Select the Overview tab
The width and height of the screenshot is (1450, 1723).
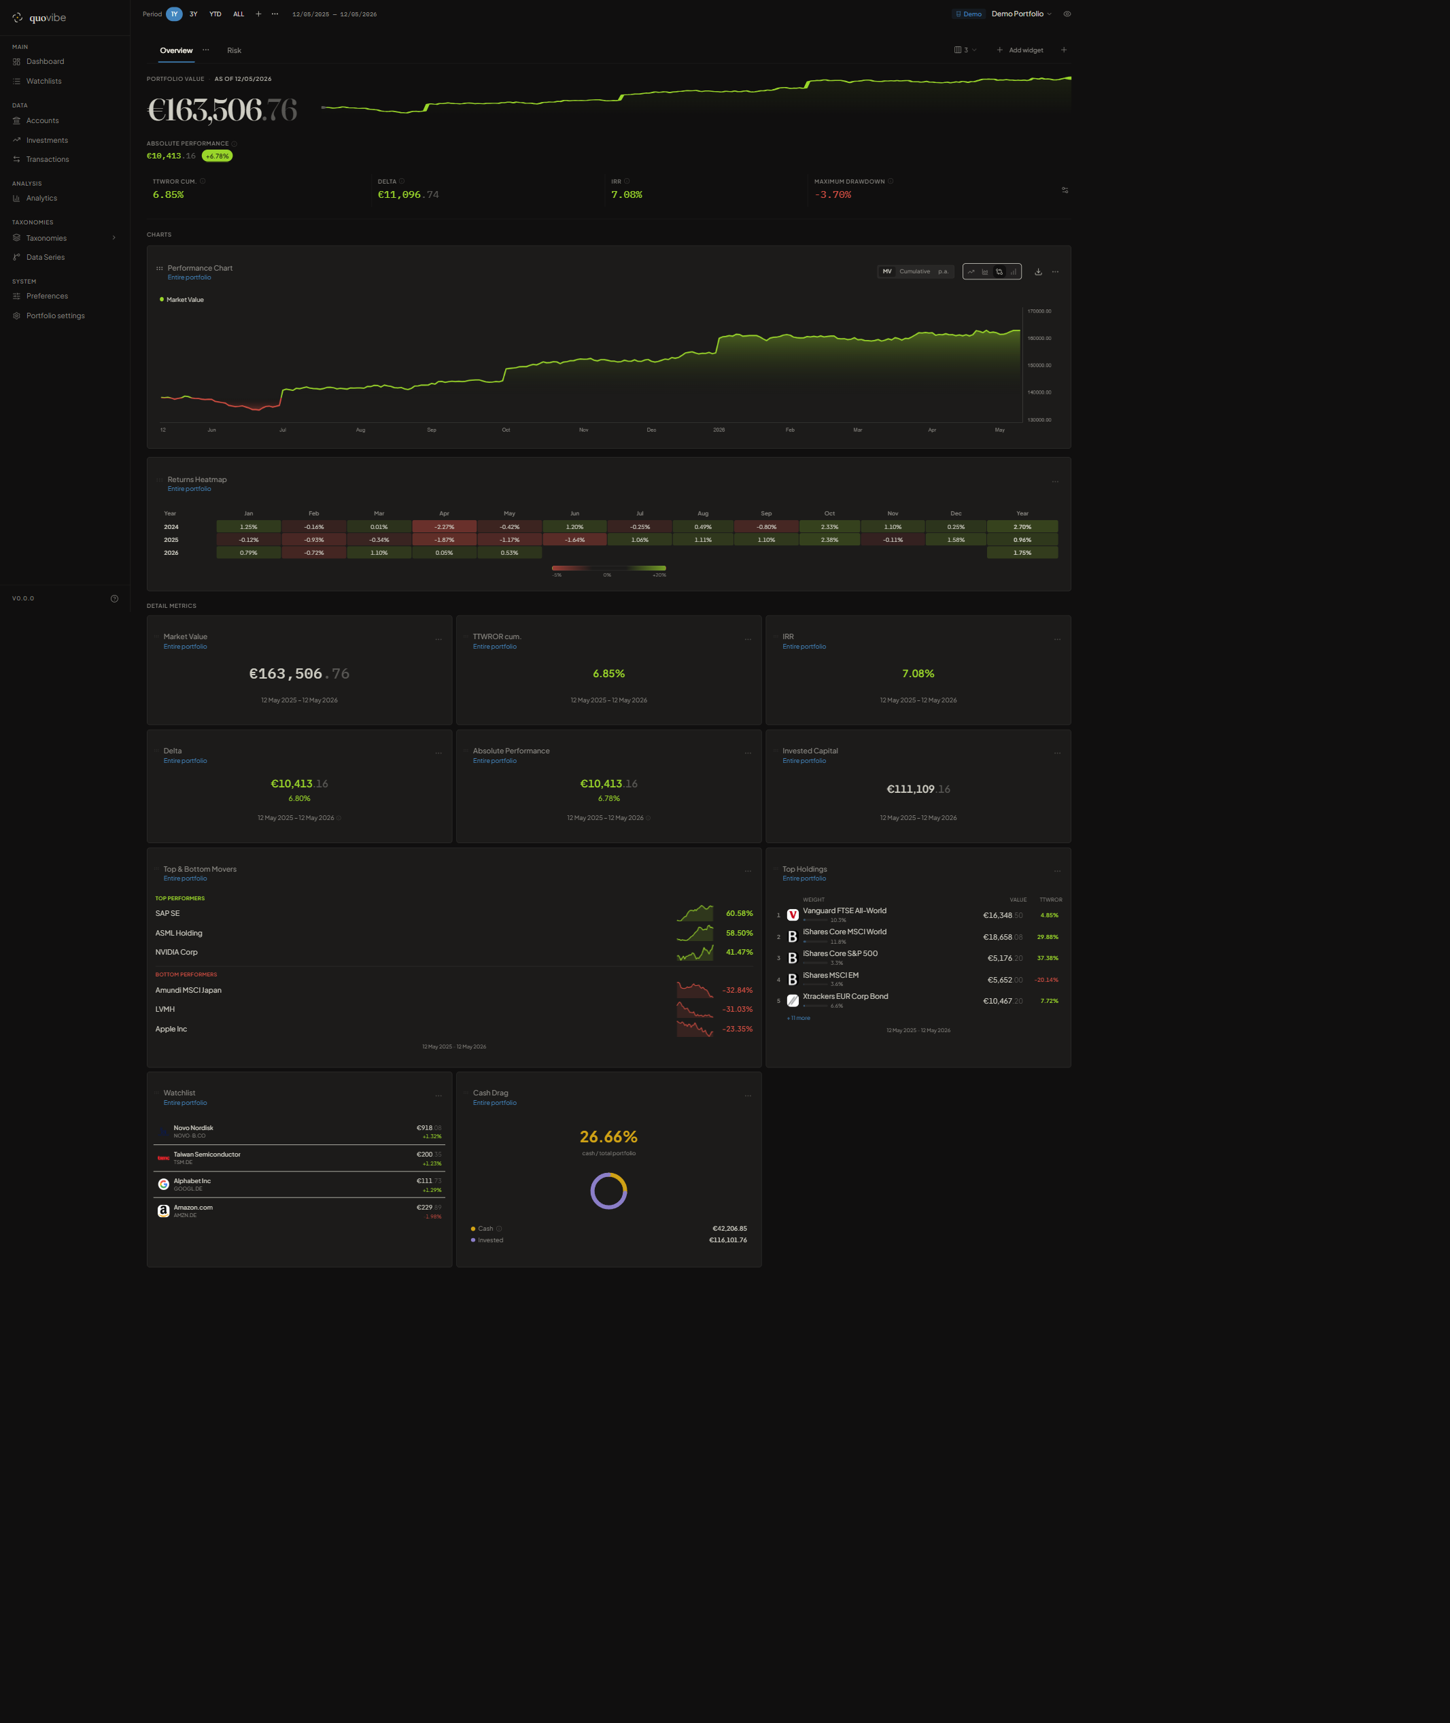point(176,51)
